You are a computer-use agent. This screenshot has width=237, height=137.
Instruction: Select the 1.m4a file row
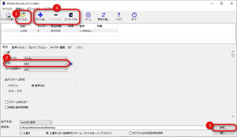point(60,31)
